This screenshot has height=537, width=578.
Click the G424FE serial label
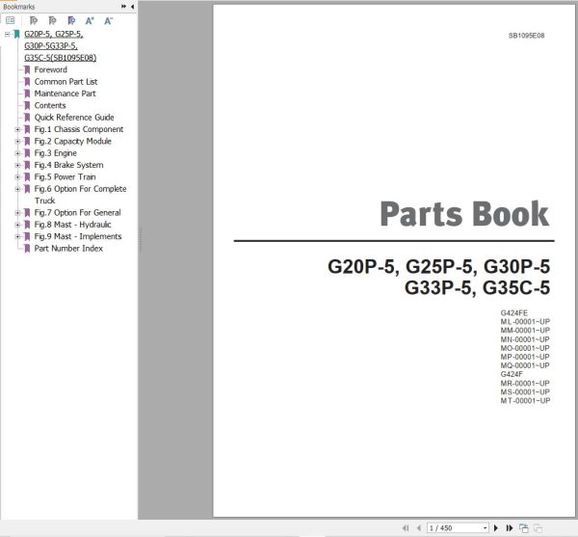coord(513,312)
